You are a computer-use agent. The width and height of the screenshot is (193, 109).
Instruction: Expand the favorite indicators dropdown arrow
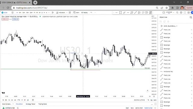pos(67,13)
